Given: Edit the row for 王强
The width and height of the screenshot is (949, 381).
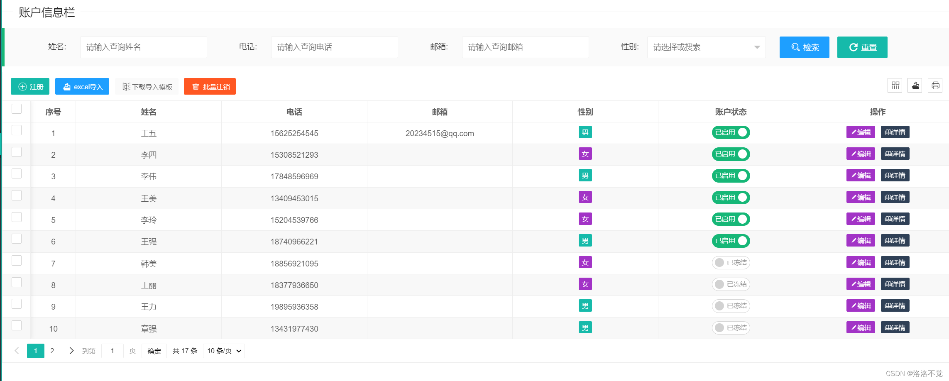Looking at the screenshot, I should [x=861, y=241].
